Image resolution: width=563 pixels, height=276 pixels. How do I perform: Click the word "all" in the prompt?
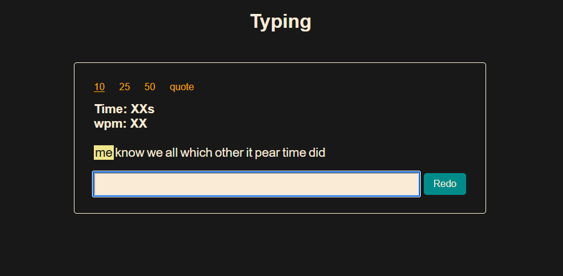171,153
